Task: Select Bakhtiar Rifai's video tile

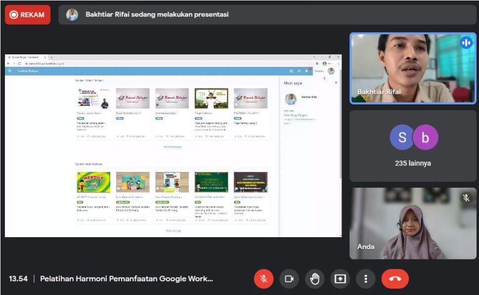Action: pos(413,68)
